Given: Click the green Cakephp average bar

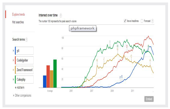Looking at the screenshot, I should pyautogui.click(x=55, y=74).
